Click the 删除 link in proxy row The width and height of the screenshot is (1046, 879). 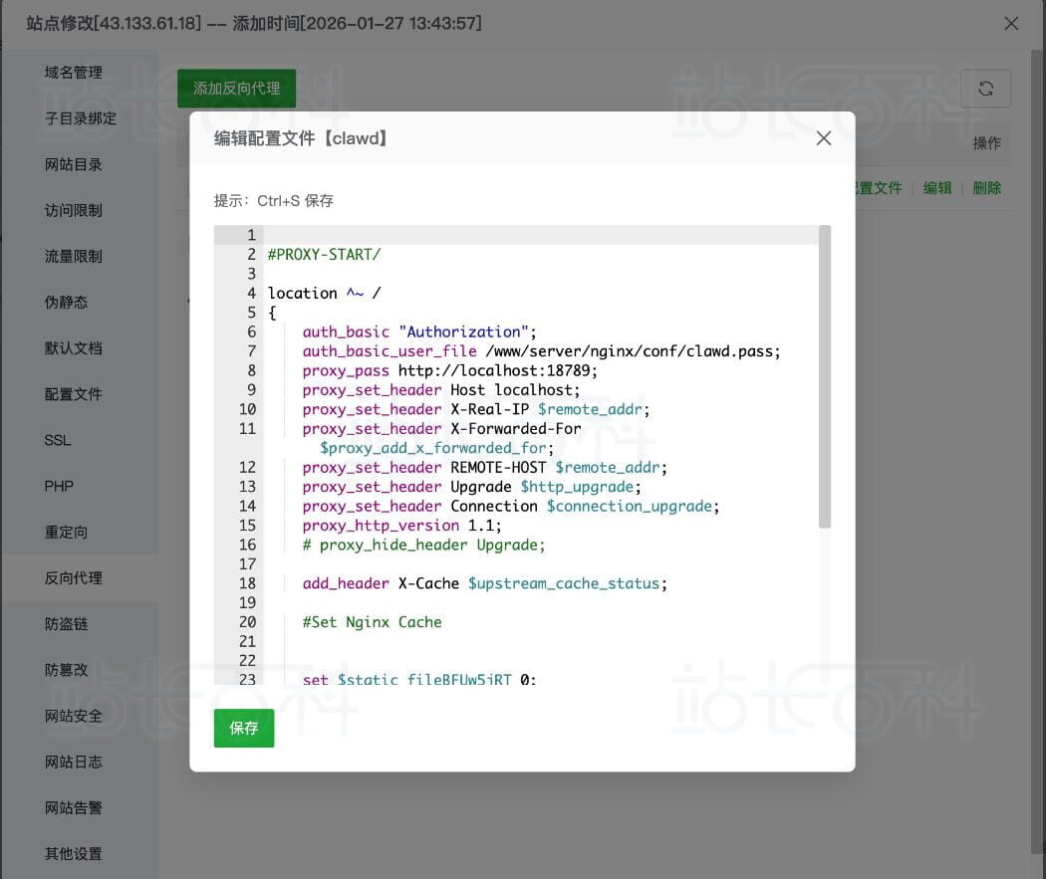click(986, 188)
